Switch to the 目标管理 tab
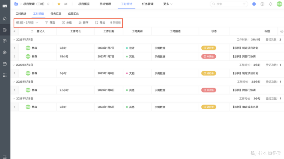This screenshot has height=159, width=284. point(105,4)
